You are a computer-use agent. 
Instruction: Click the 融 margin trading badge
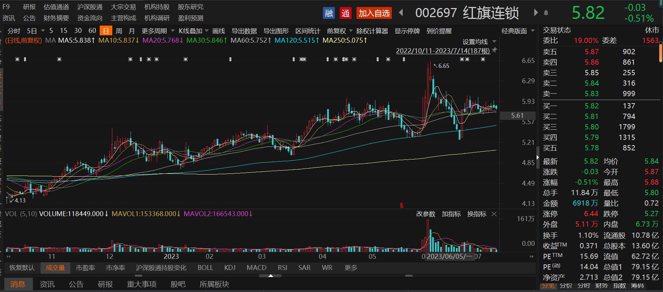click(x=329, y=13)
